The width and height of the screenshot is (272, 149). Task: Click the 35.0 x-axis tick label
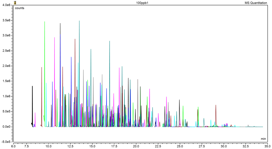[267, 146]
